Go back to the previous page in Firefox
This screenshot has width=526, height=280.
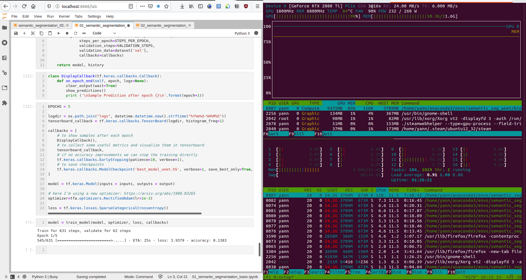coord(6,6)
